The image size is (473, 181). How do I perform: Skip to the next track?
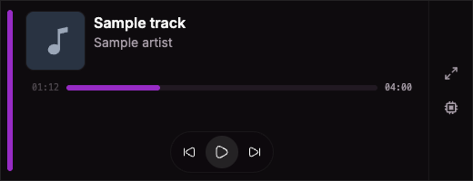click(255, 152)
